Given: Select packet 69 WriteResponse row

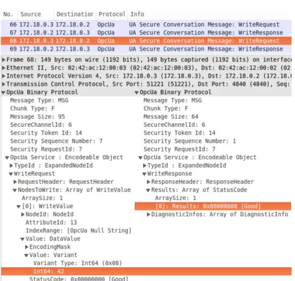Looking at the screenshot, I should point(146,49).
